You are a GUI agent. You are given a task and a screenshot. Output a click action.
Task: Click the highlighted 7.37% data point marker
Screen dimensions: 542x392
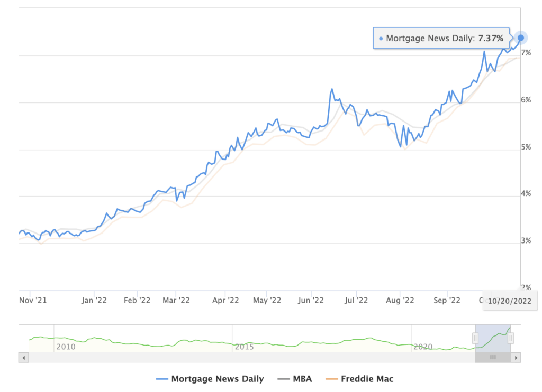(x=521, y=38)
